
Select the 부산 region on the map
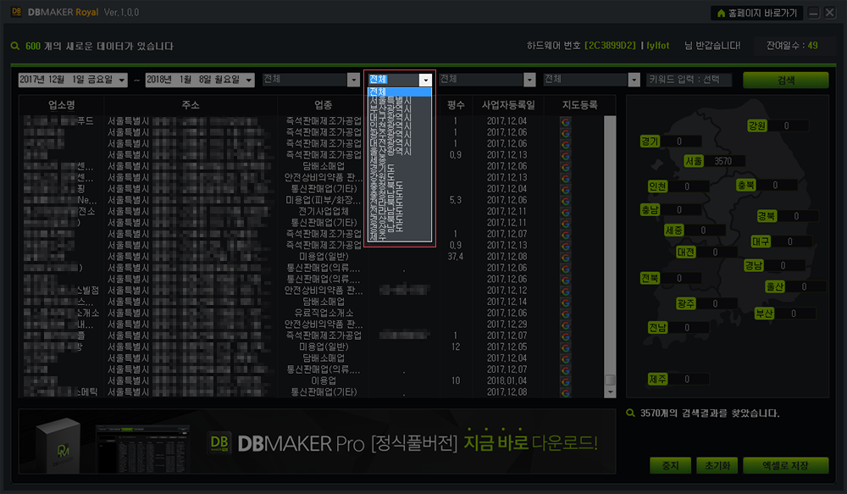pyautogui.click(x=764, y=314)
